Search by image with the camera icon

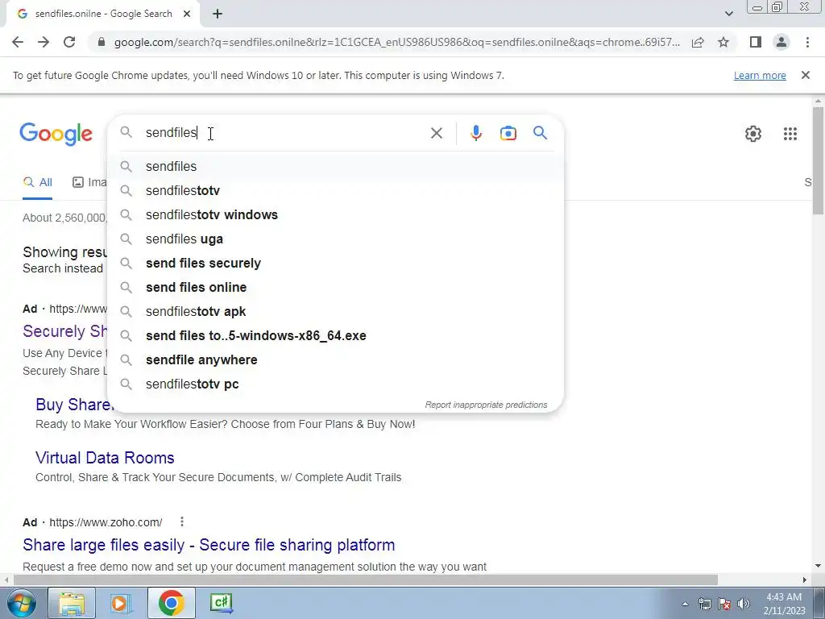pyautogui.click(x=508, y=133)
